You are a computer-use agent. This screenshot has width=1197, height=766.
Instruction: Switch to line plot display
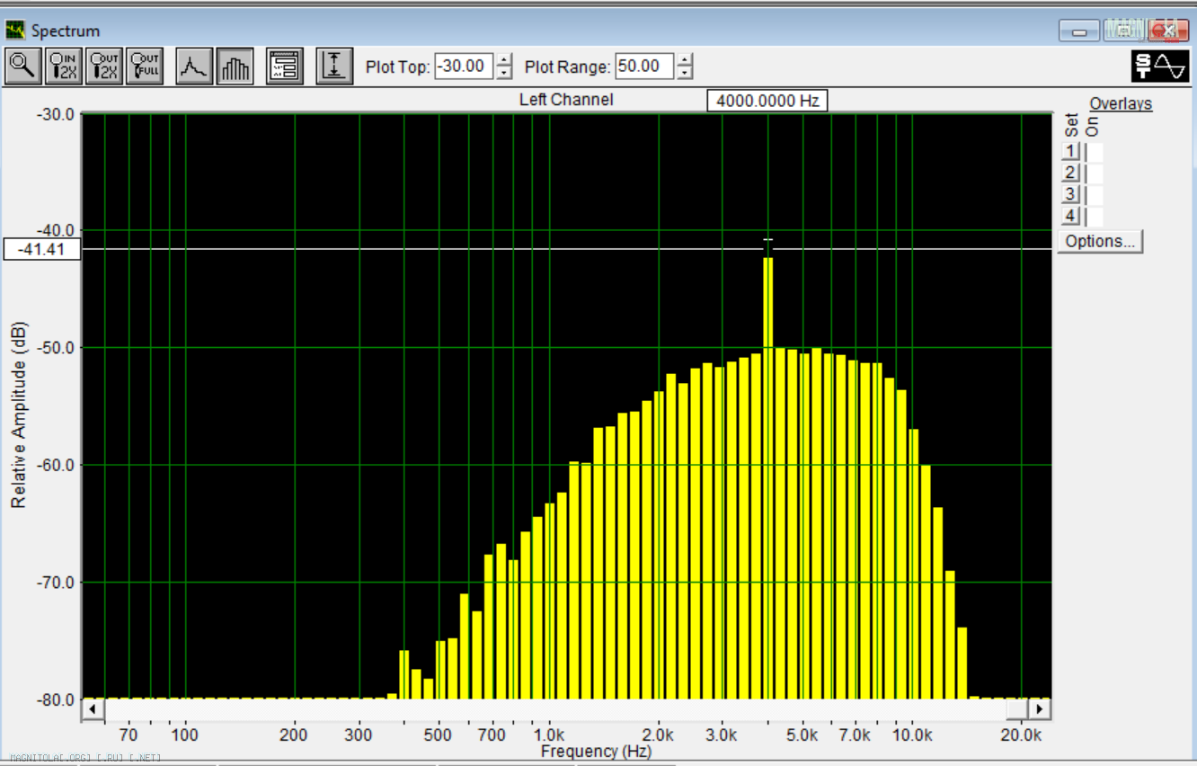(x=195, y=67)
